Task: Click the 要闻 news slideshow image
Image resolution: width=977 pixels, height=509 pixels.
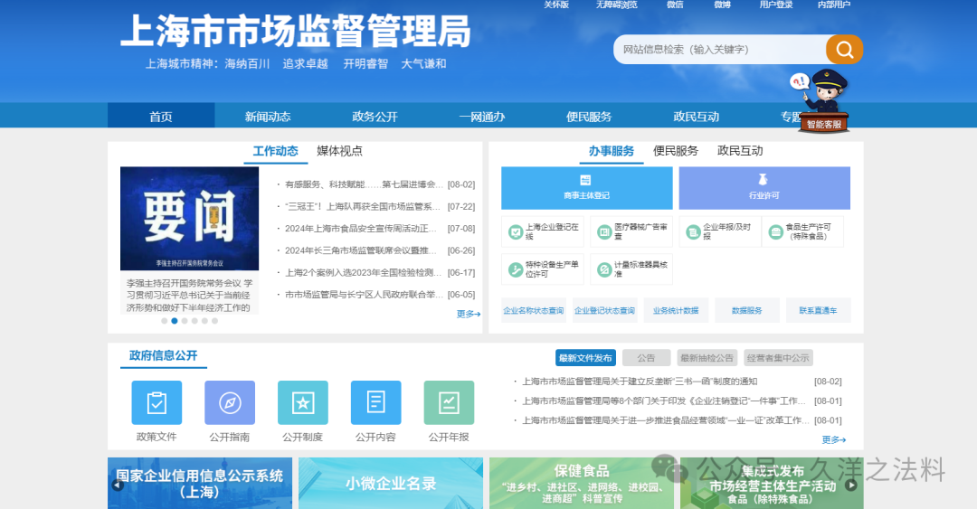Action: (x=189, y=218)
